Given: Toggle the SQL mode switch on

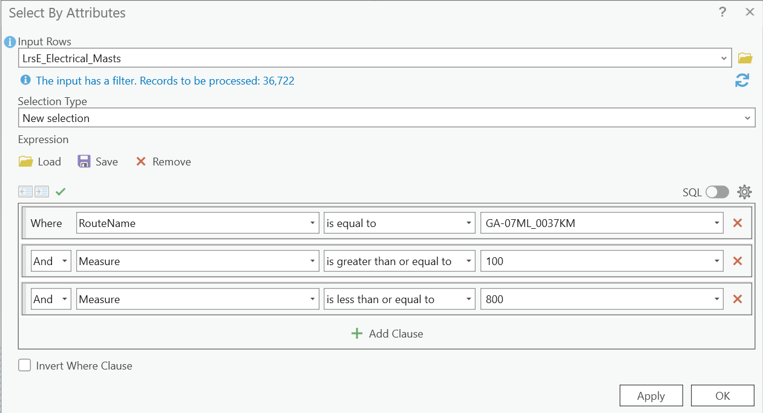Looking at the screenshot, I should click(x=717, y=191).
